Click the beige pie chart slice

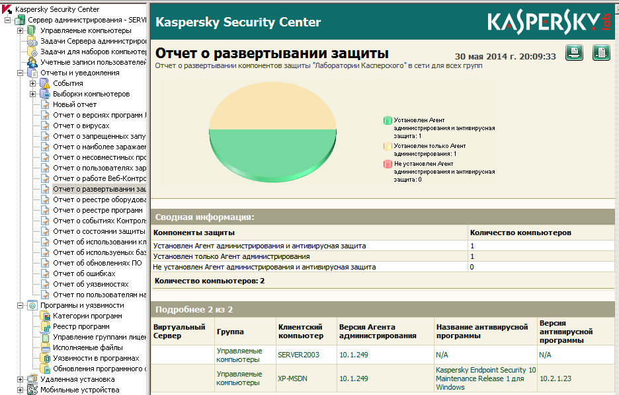272,106
